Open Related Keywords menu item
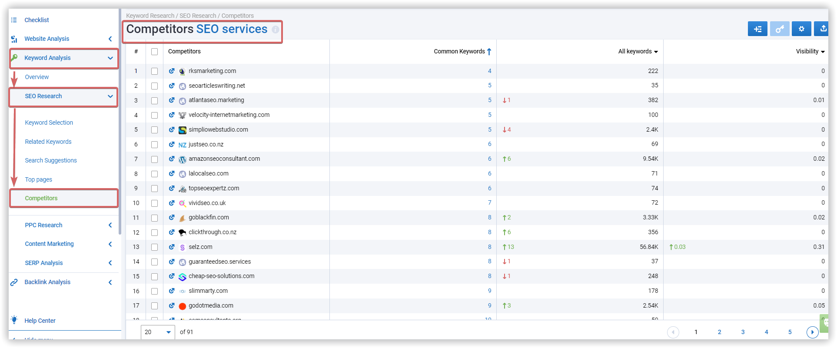This screenshot has height=348, width=837. point(48,142)
